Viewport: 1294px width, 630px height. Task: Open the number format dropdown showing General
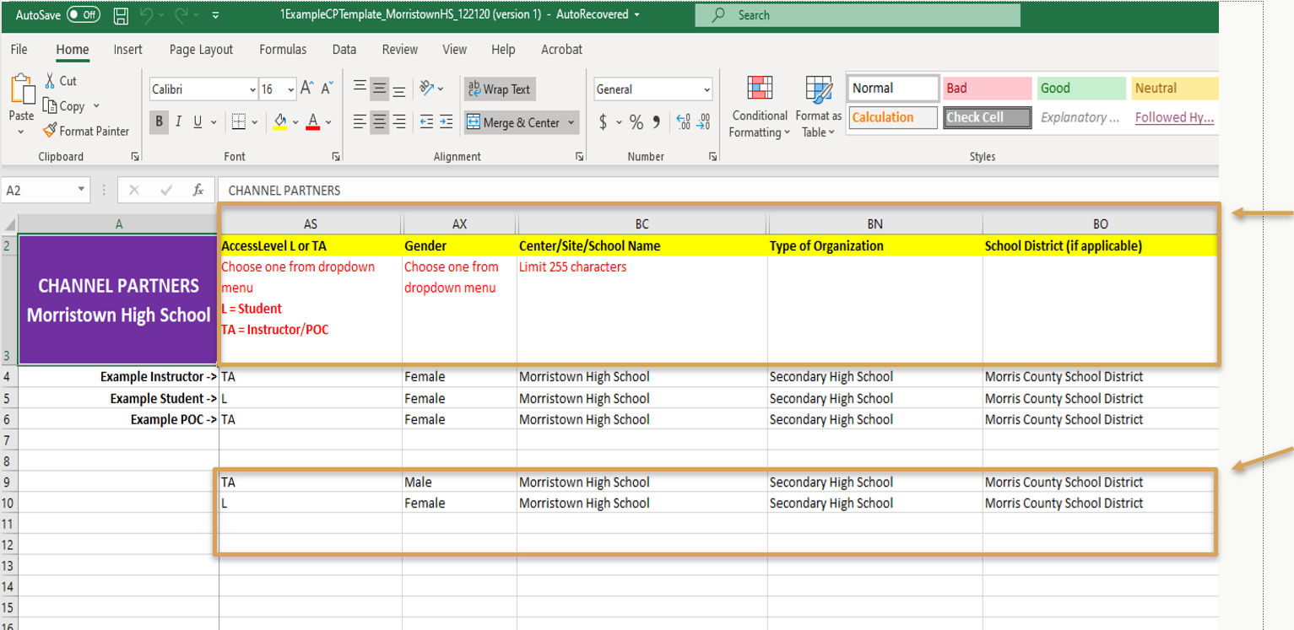coord(652,89)
